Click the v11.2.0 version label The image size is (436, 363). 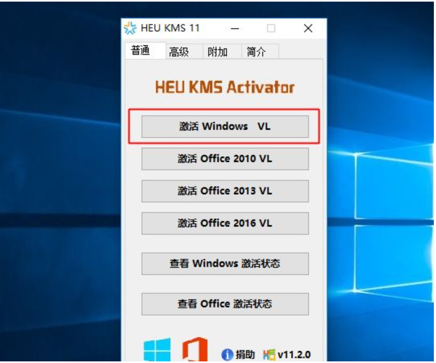pos(294,355)
